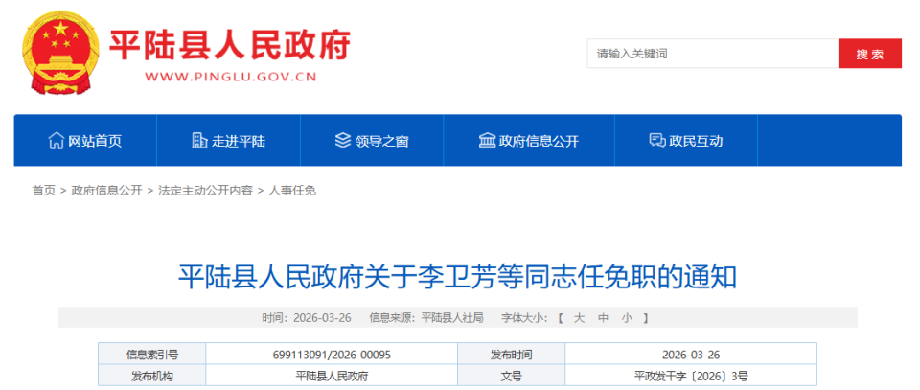The image size is (920, 390).
Task: Click the 发布时间 label cell
Action: point(511,355)
